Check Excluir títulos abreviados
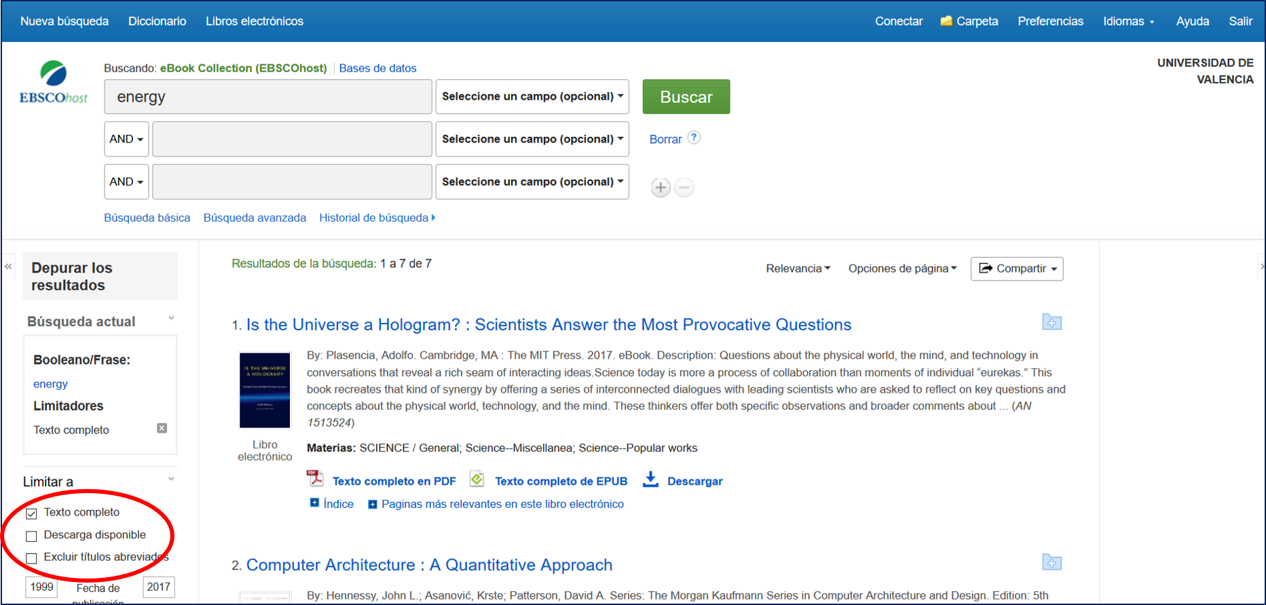Image resolution: width=1266 pixels, height=605 pixels. 31,558
